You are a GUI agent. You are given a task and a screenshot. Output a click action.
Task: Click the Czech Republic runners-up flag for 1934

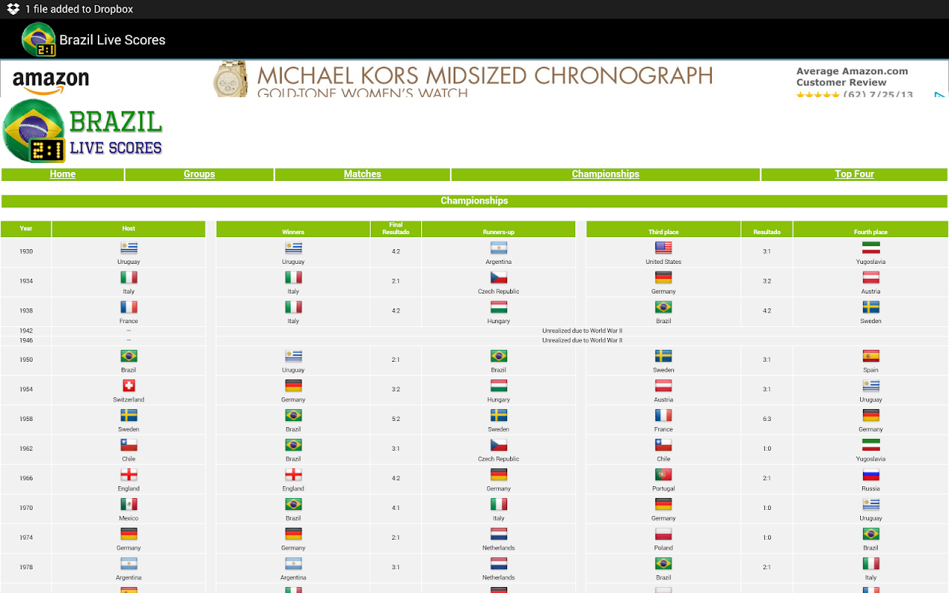pos(498,278)
